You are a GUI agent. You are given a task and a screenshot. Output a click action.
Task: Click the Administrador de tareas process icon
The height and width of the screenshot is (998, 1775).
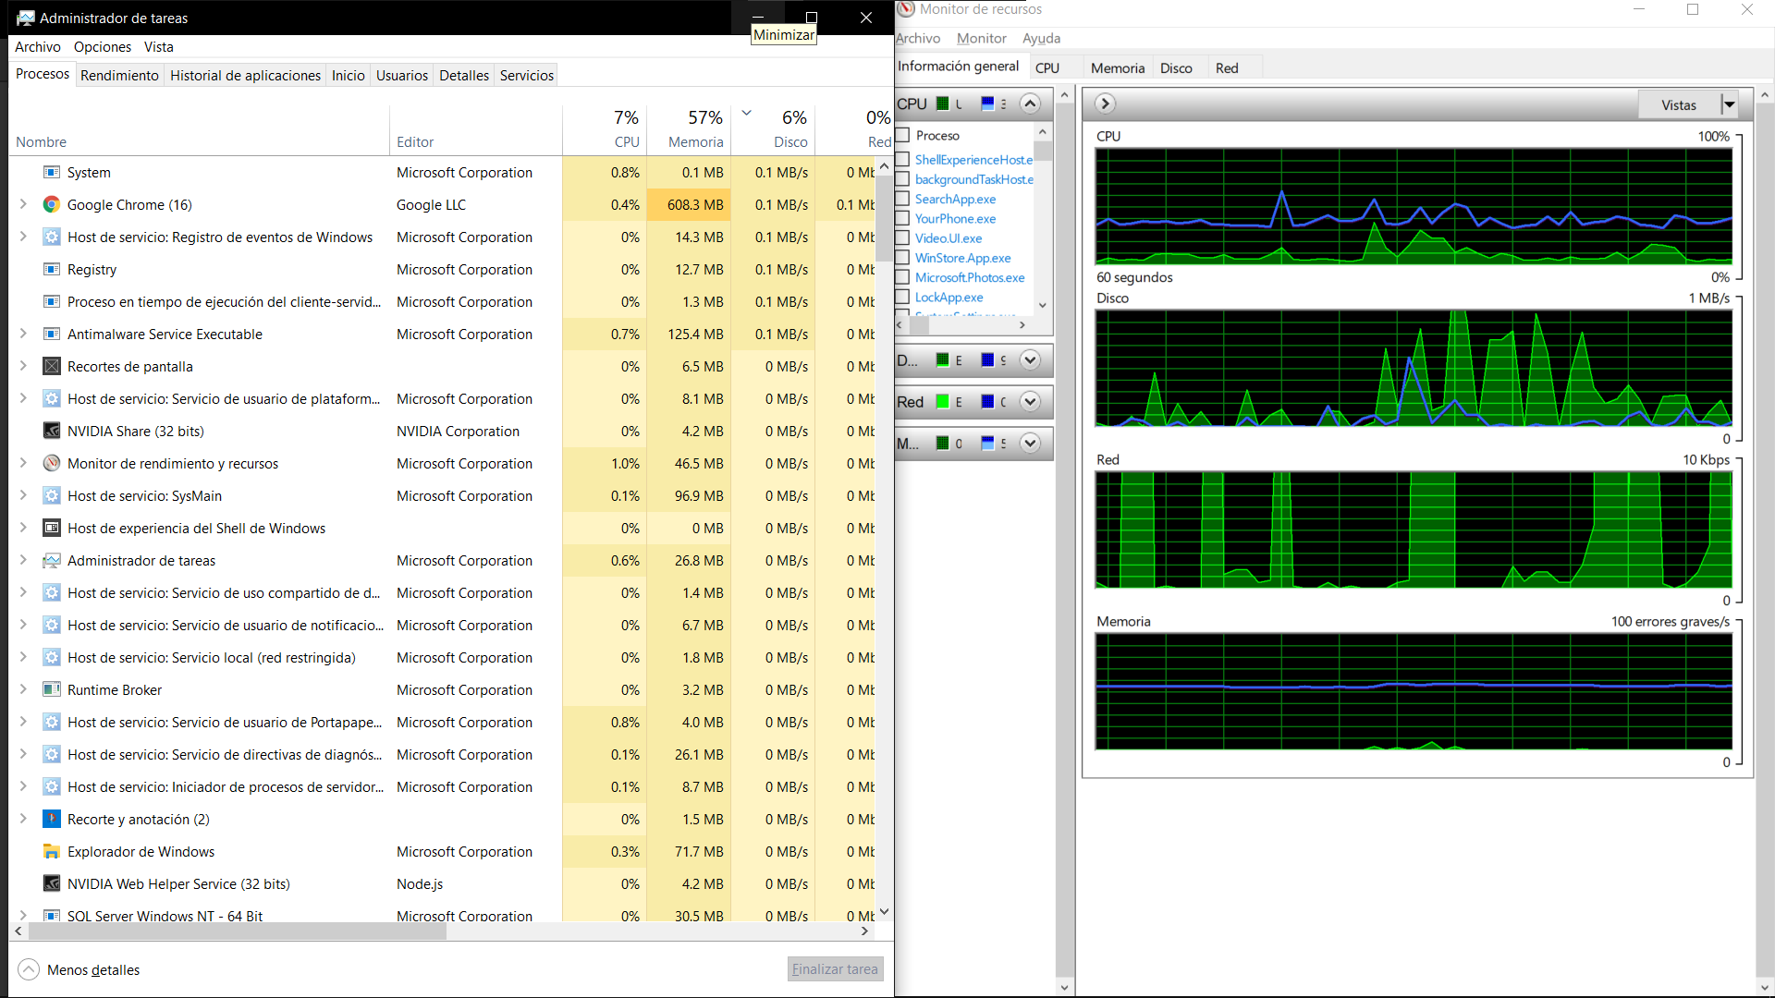tap(52, 561)
